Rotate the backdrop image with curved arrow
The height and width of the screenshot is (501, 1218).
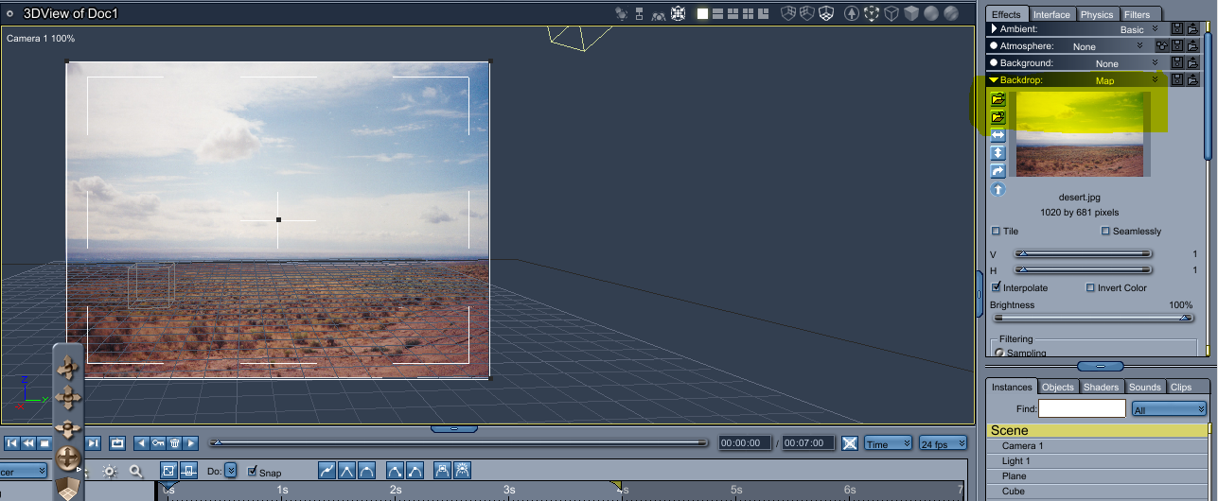tap(997, 171)
